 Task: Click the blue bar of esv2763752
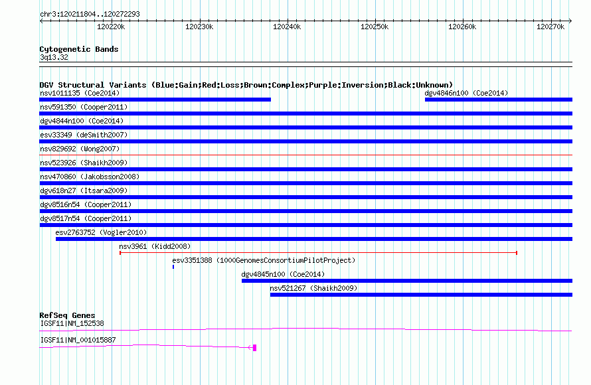[314, 239]
